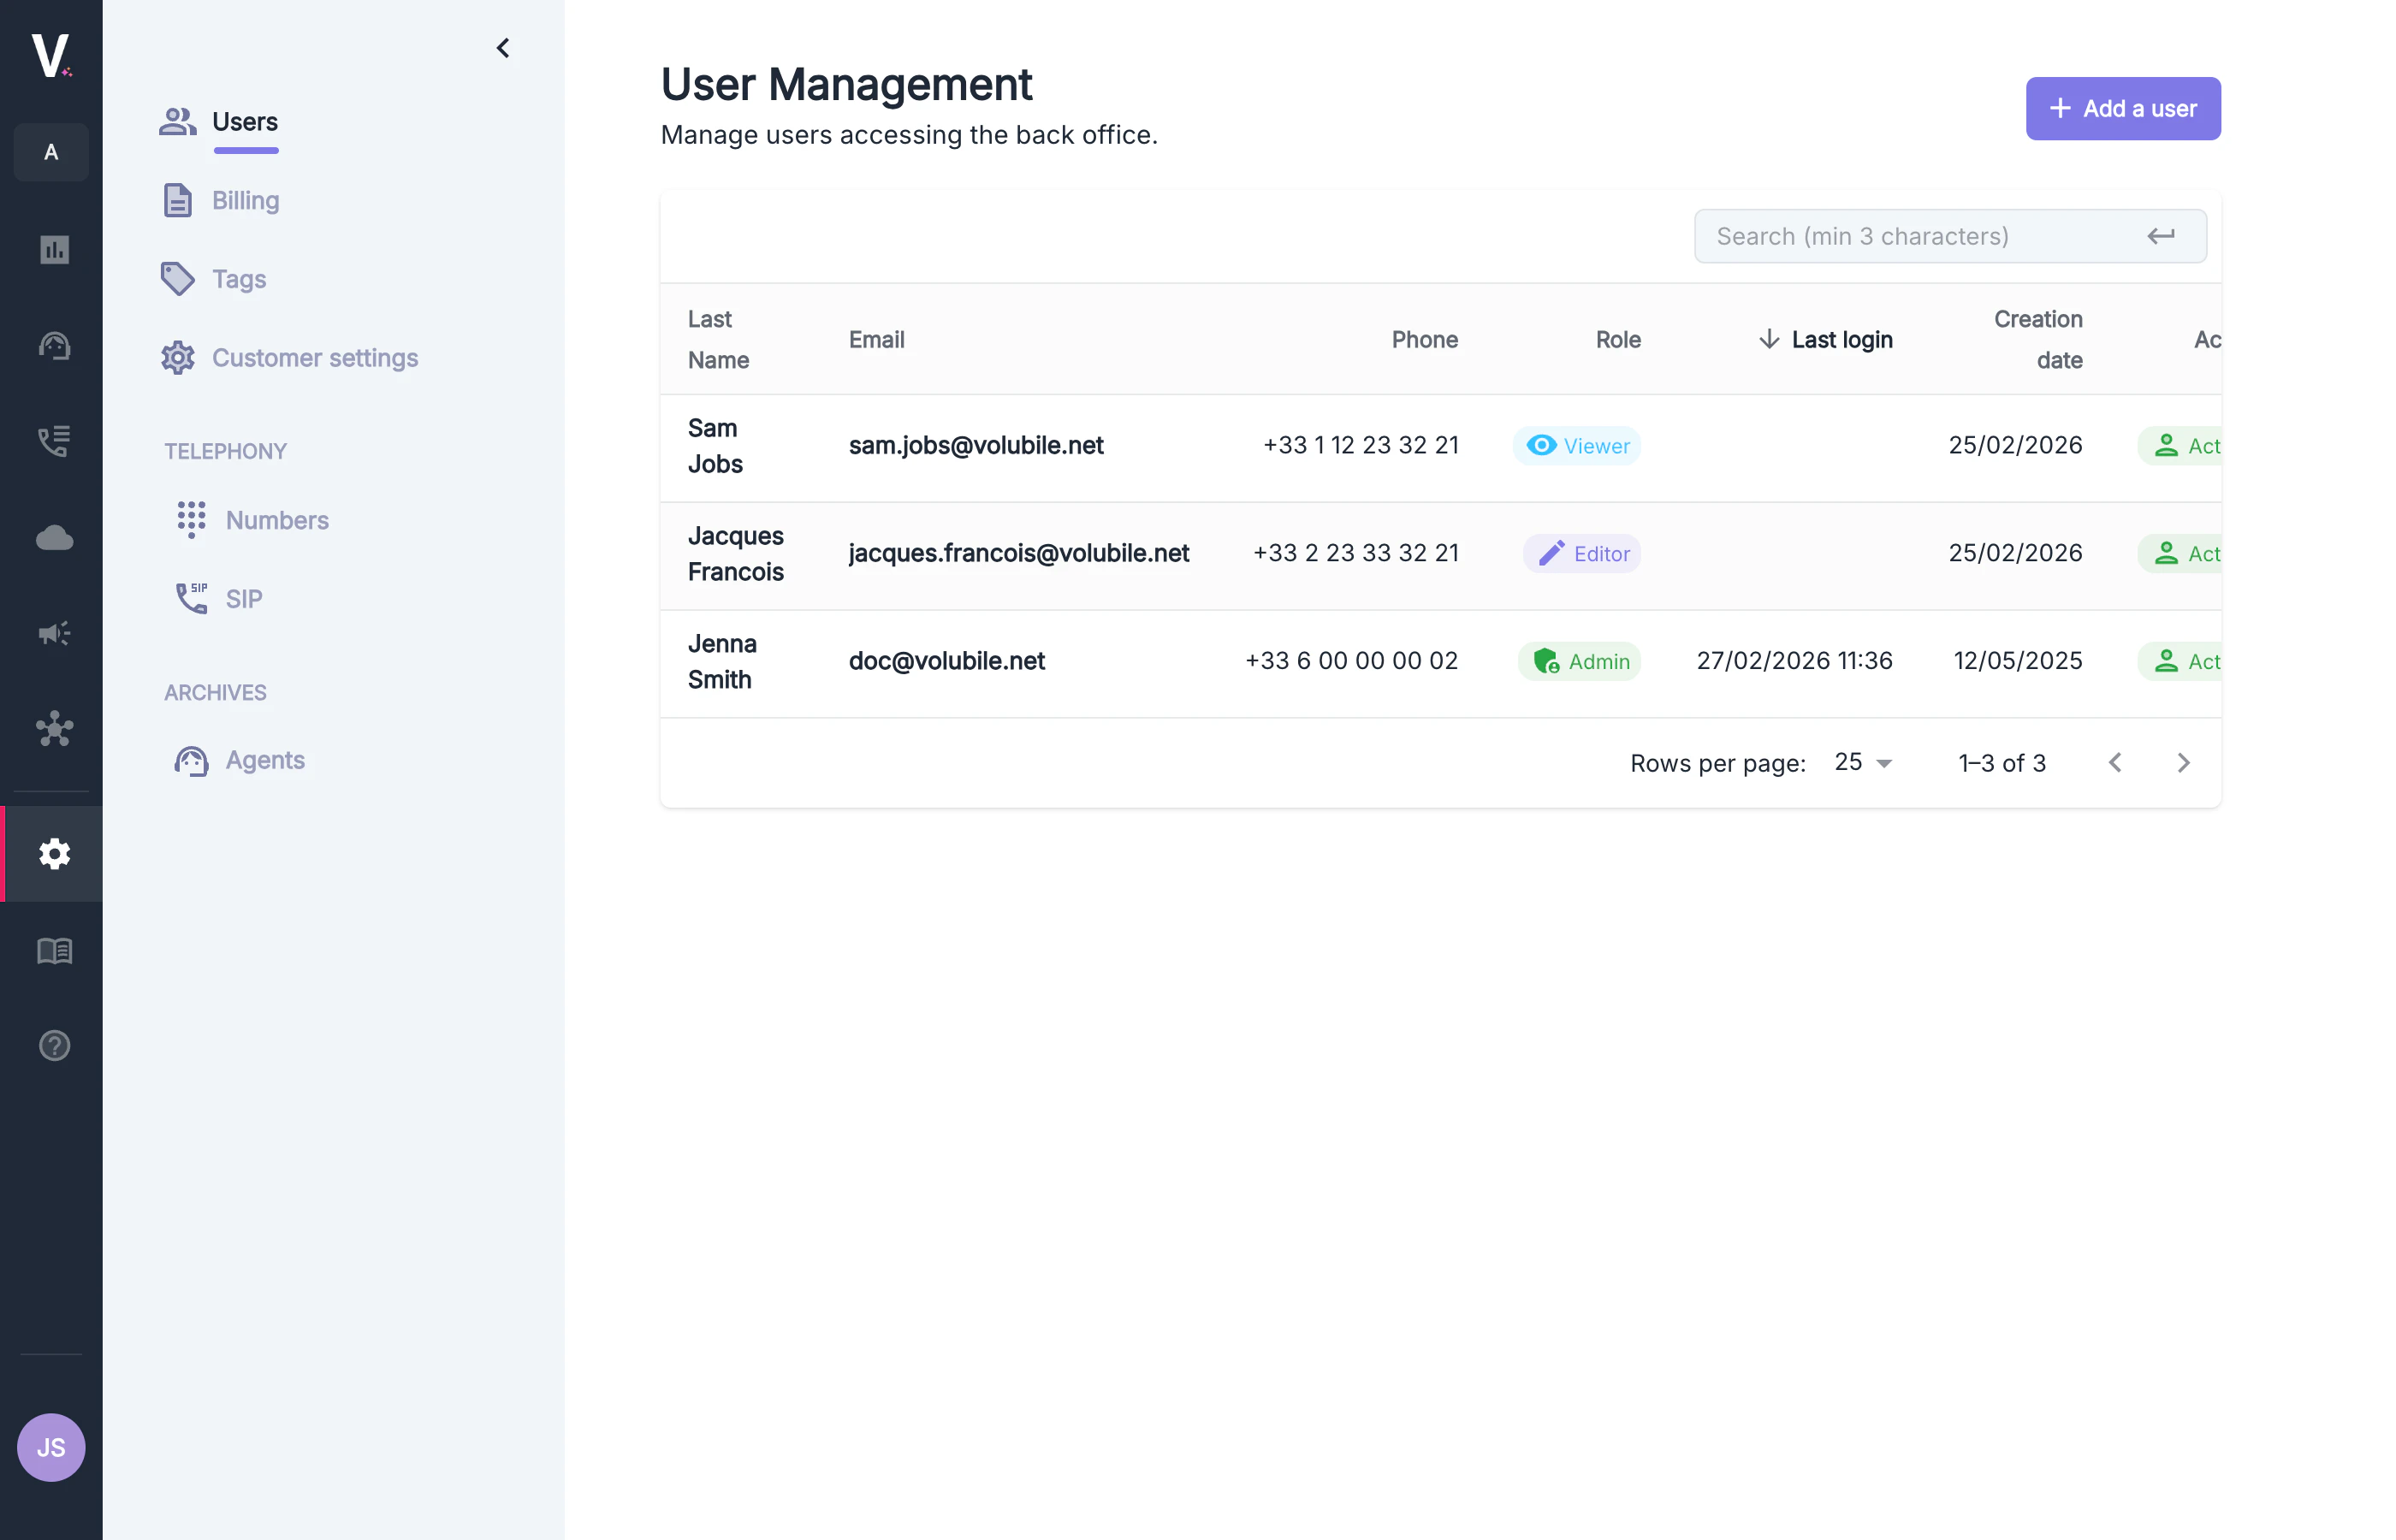Select the integrations node-network icon
The width and height of the screenshot is (2396, 1540).
pos(51,729)
